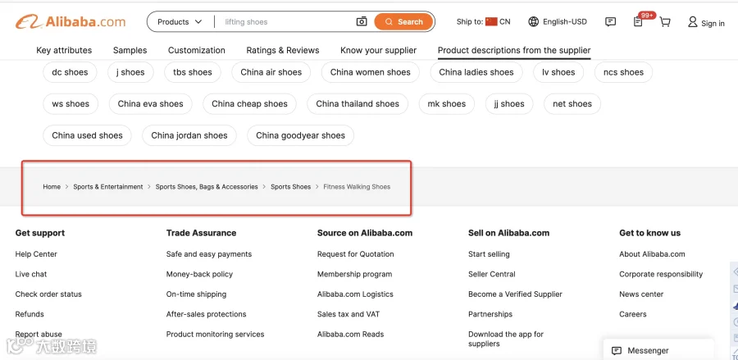Open the Messenger chat widget

658,351
